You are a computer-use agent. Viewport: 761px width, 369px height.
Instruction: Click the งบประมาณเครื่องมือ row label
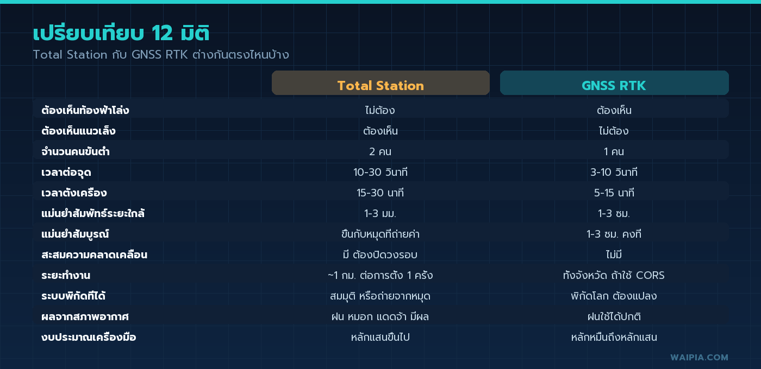89,338
